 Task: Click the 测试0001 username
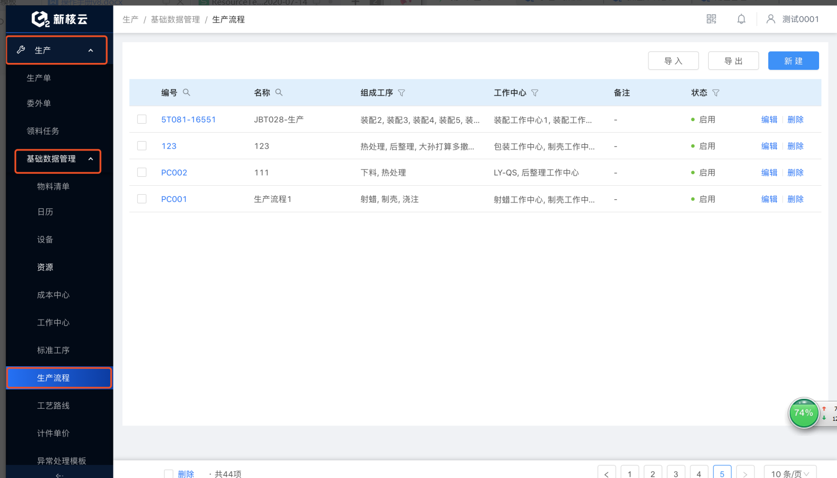(x=800, y=19)
